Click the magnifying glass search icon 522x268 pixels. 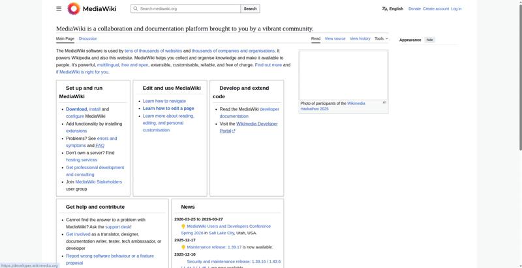(x=135, y=8)
